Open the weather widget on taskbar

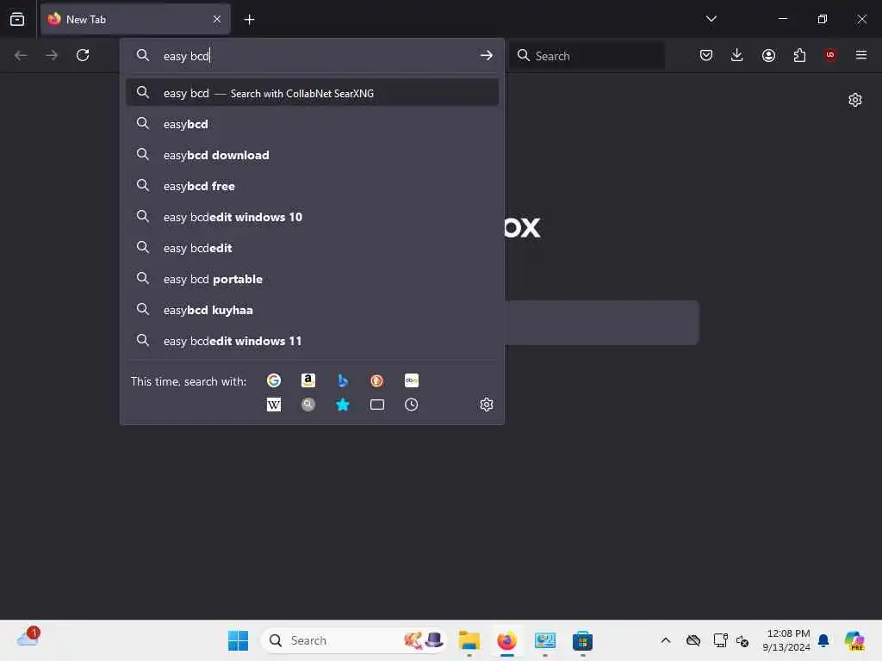click(28, 638)
